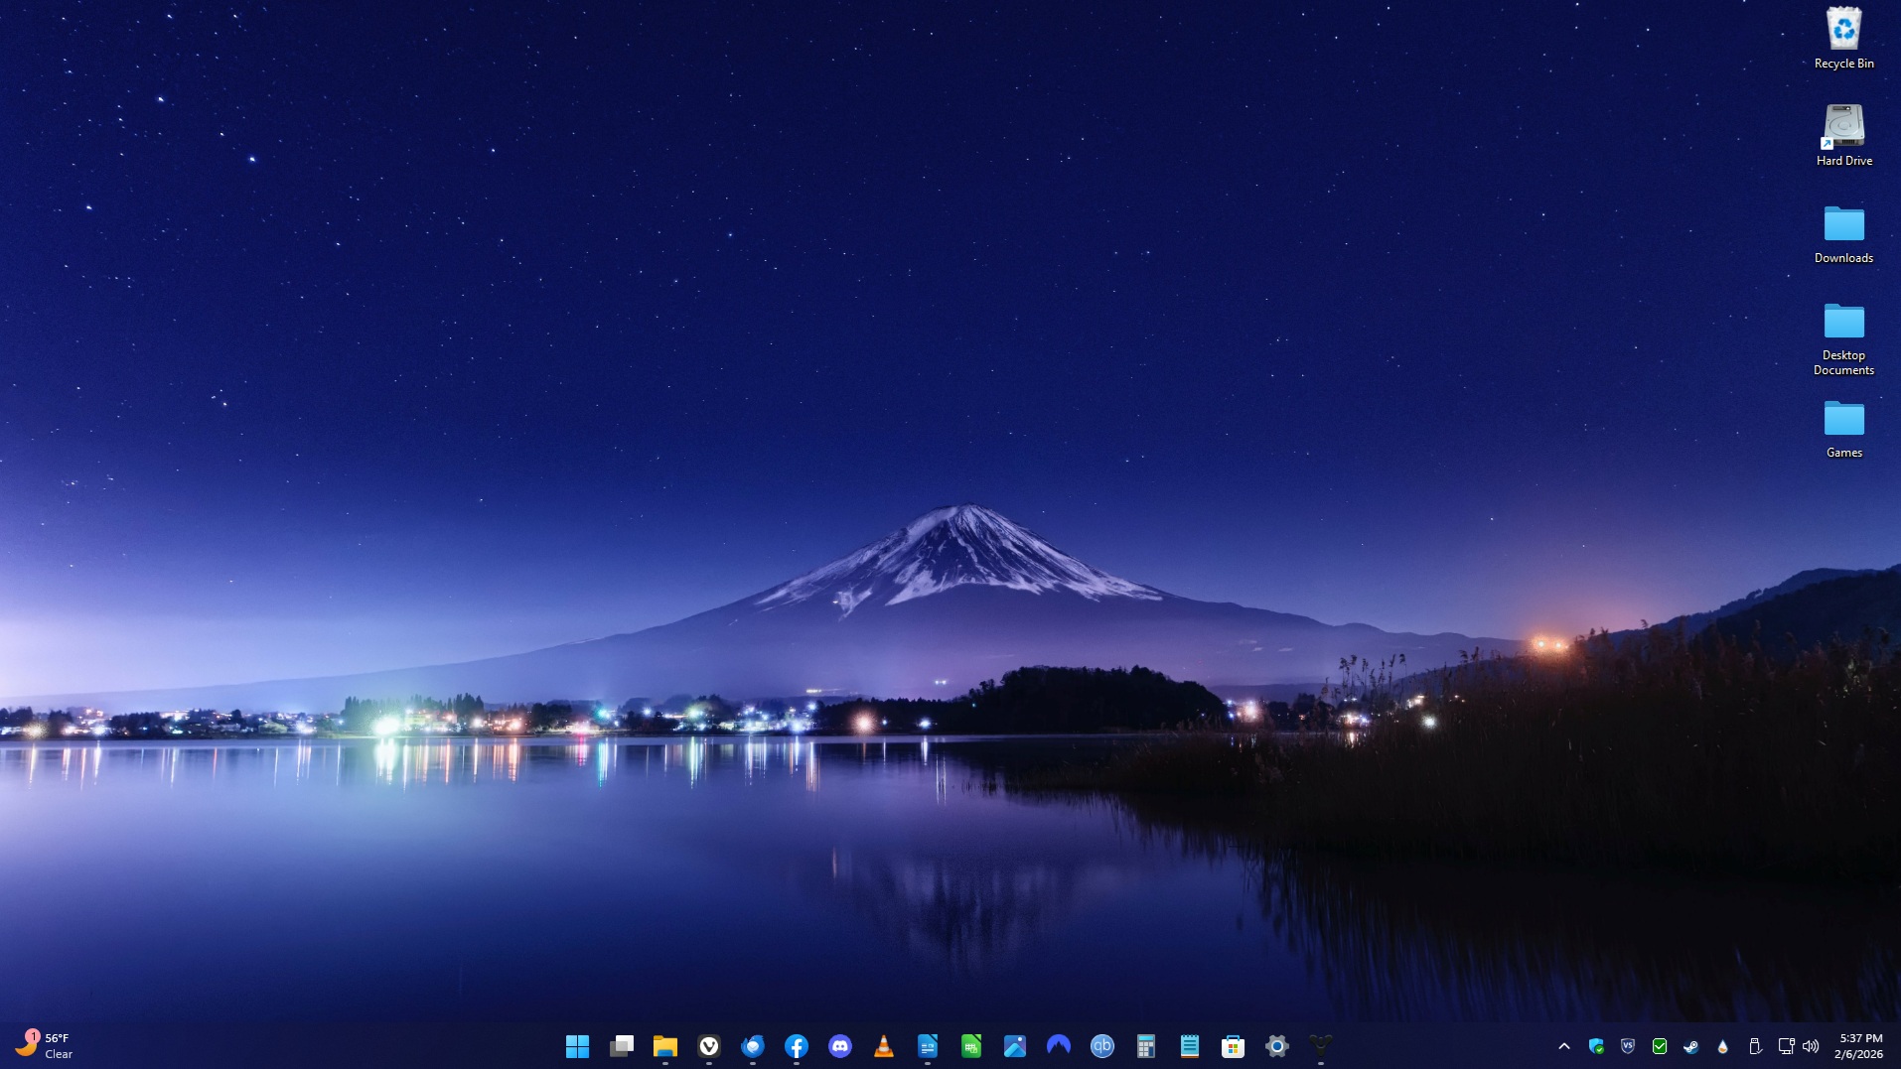Open Steam from the system tray
This screenshot has height=1069, width=1901.
click(x=1691, y=1046)
